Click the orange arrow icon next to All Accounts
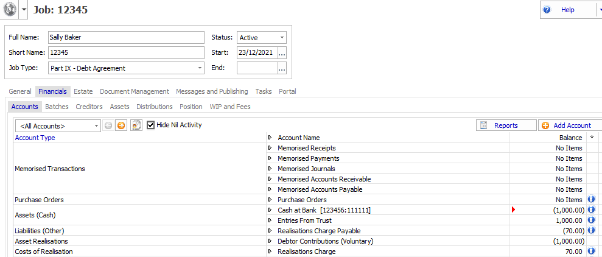The image size is (602, 257). (x=121, y=125)
